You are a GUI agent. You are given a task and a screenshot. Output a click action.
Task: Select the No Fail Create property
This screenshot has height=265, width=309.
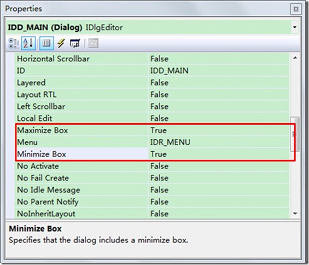tap(81, 178)
